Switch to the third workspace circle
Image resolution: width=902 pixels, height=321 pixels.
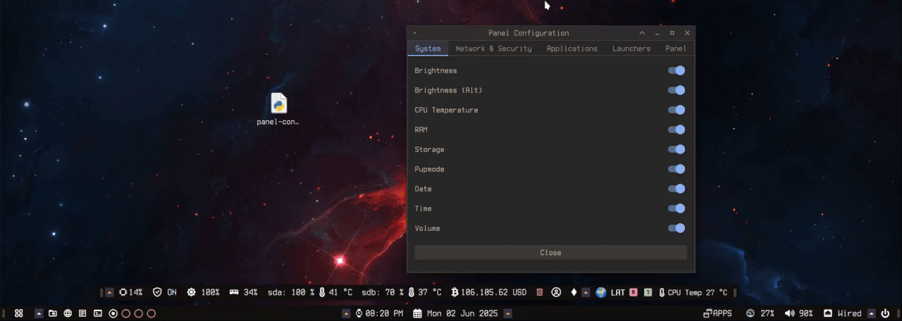[139, 313]
